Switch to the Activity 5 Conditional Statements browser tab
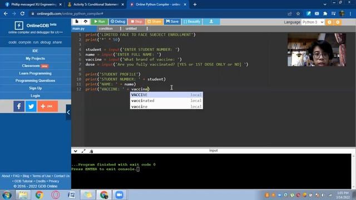The image size is (356, 200). [96, 4]
